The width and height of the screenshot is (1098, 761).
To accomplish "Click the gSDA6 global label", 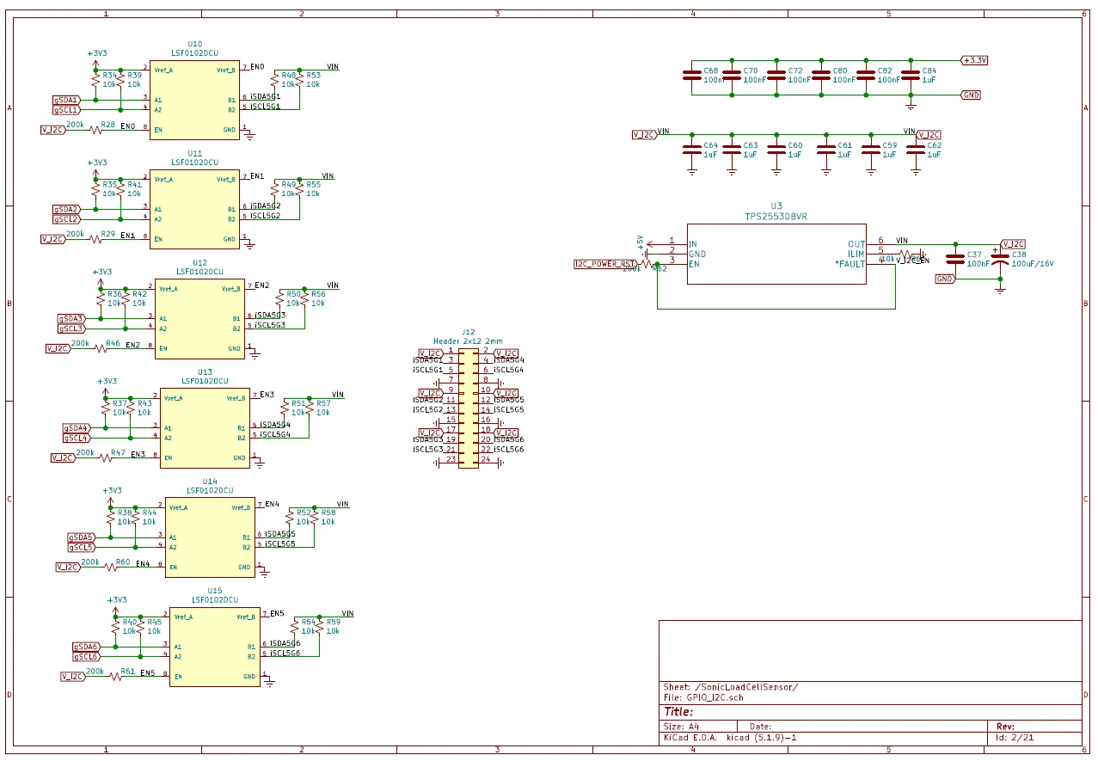I will tap(87, 646).
